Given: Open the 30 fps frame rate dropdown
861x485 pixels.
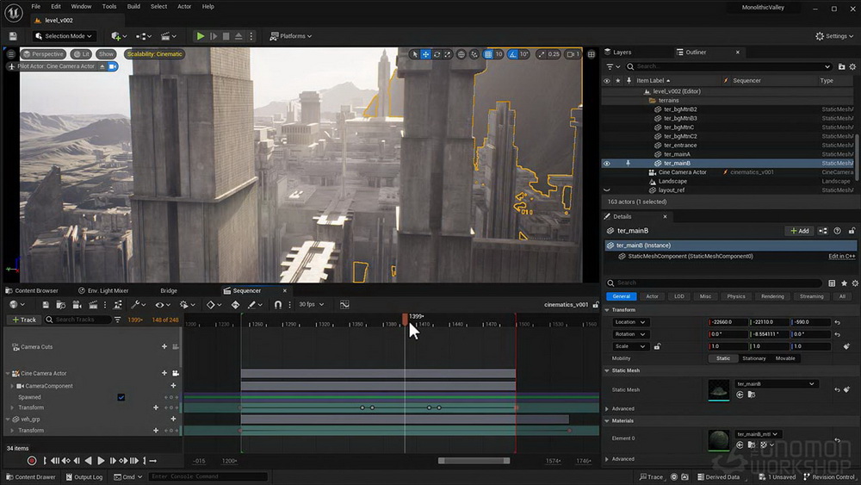Looking at the screenshot, I should coord(312,304).
